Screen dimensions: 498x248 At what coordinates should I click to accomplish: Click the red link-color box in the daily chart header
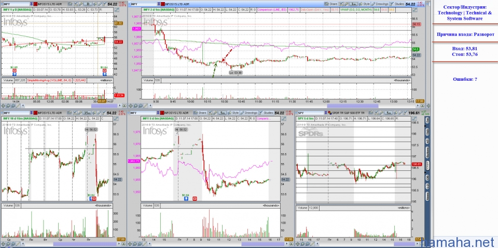click(x=35, y=4)
